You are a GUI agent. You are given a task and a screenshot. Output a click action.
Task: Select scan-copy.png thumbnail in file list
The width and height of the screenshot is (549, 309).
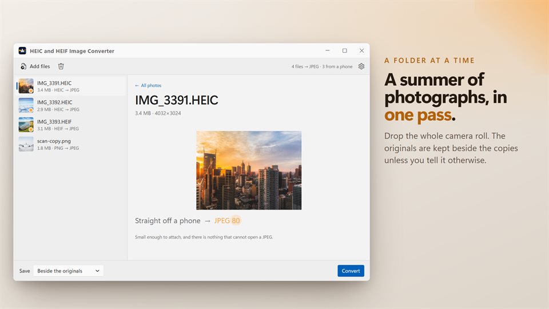tap(26, 144)
